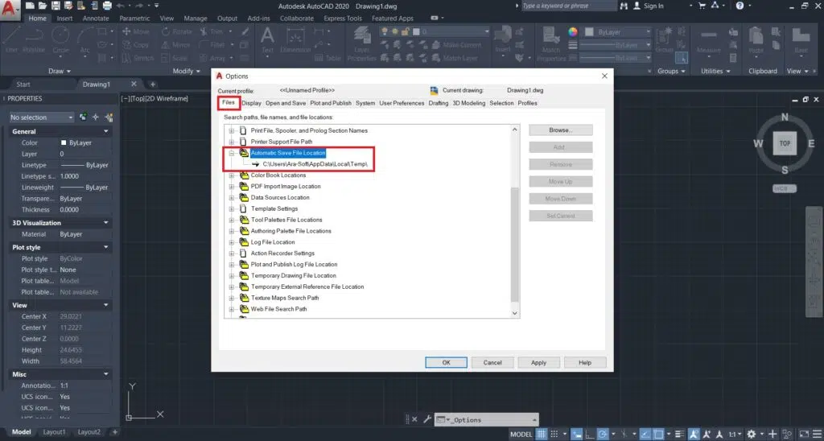Viewport: 824px width, 441px height.
Task: Click the Cancel button in Options dialog
Action: pos(492,363)
